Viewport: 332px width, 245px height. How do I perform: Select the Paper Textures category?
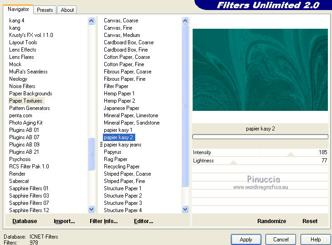click(x=26, y=101)
